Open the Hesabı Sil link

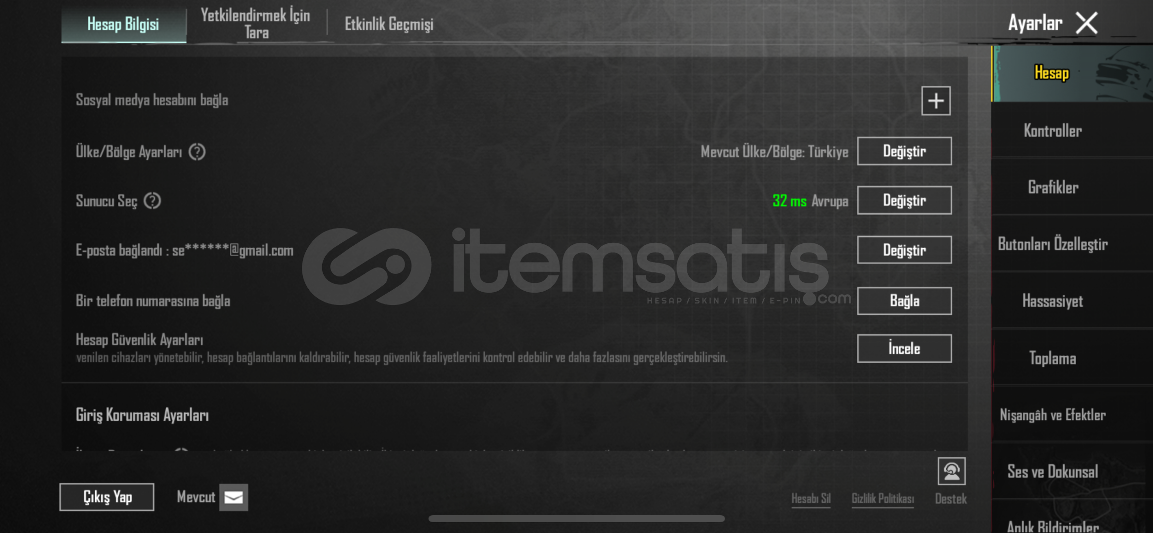(811, 499)
